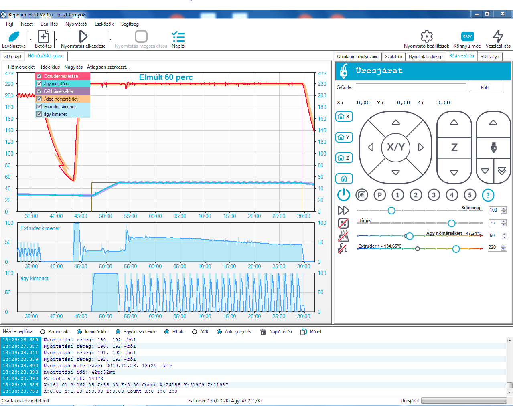Select the ACK log filter option

[x=195, y=332]
